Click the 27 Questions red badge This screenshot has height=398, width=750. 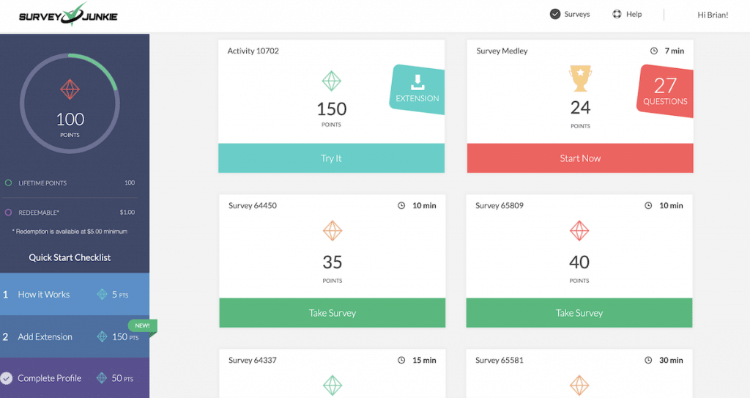click(x=665, y=91)
